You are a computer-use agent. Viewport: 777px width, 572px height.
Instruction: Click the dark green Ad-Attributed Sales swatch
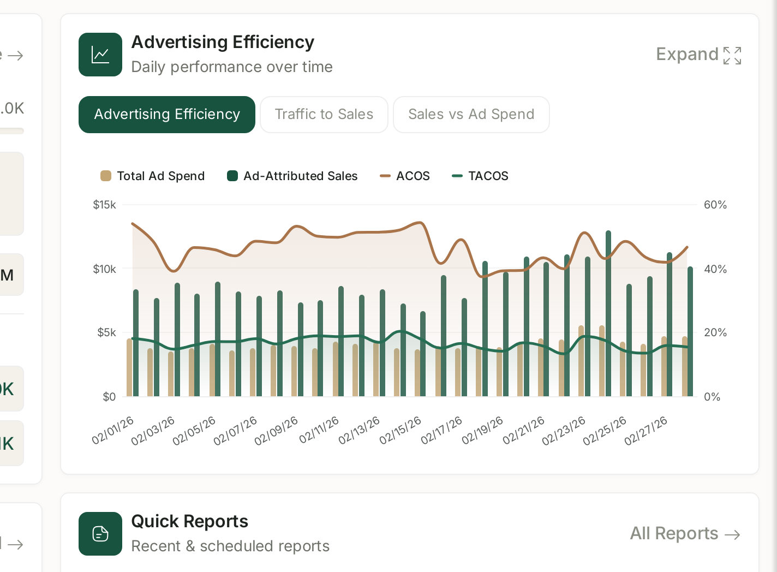click(232, 176)
